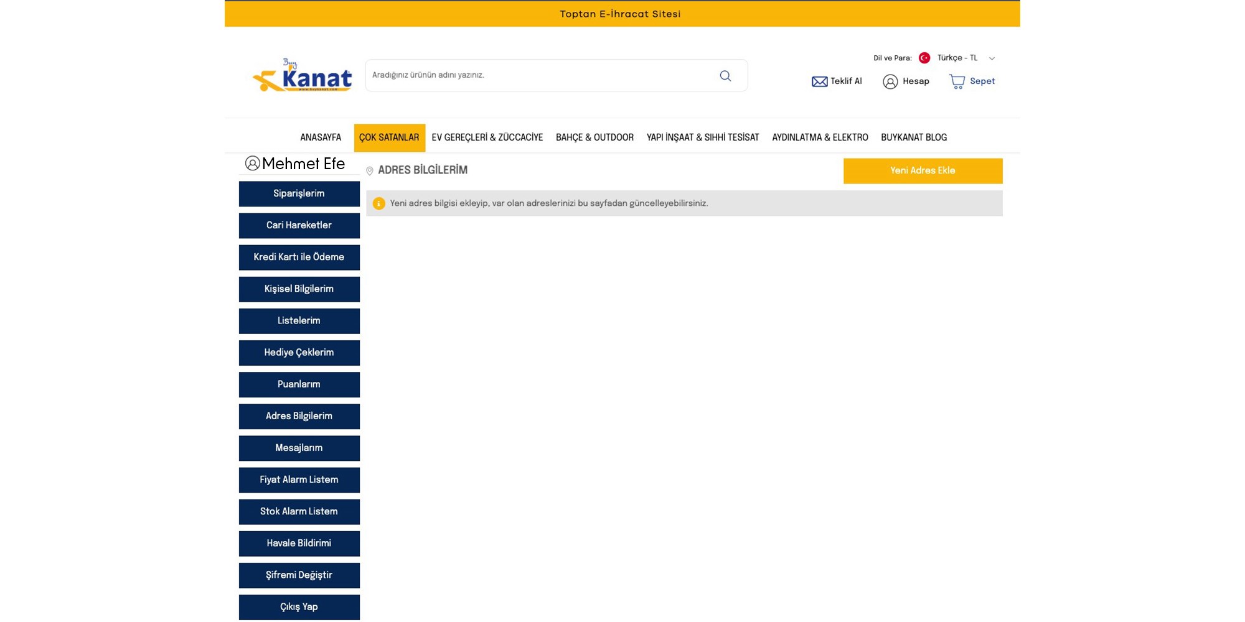Viewport: 1245px width, 622px height.
Task: Click the Sepet link text
Action: tap(982, 81)
